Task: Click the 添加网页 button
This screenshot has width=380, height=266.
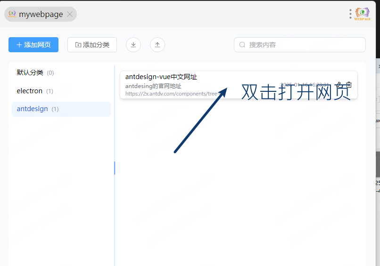Action: point(33,45)
